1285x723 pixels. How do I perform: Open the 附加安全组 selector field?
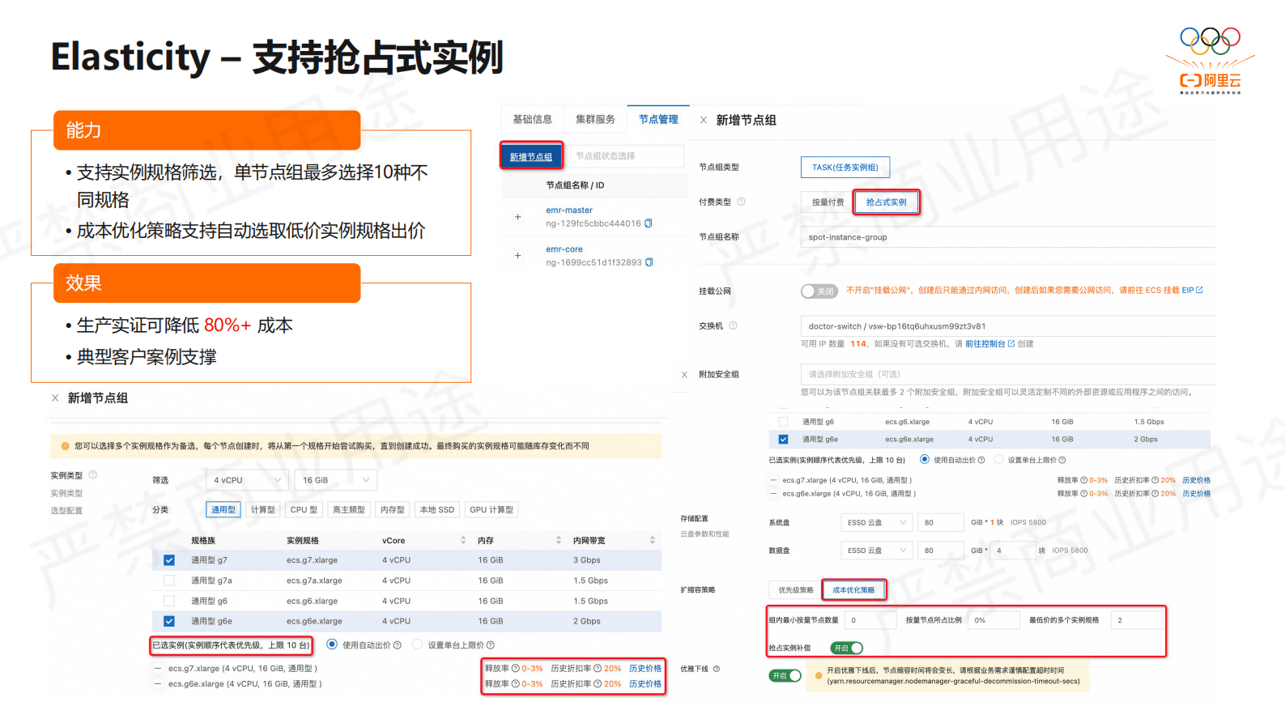click(1007, 374)
